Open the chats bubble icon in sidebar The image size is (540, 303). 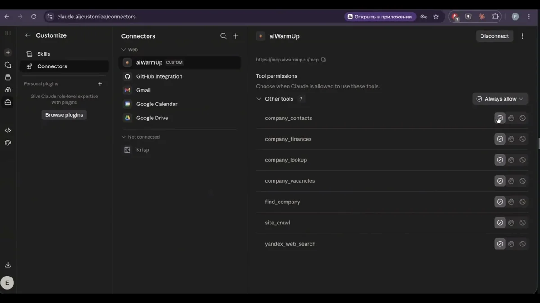tap(8, 65)
